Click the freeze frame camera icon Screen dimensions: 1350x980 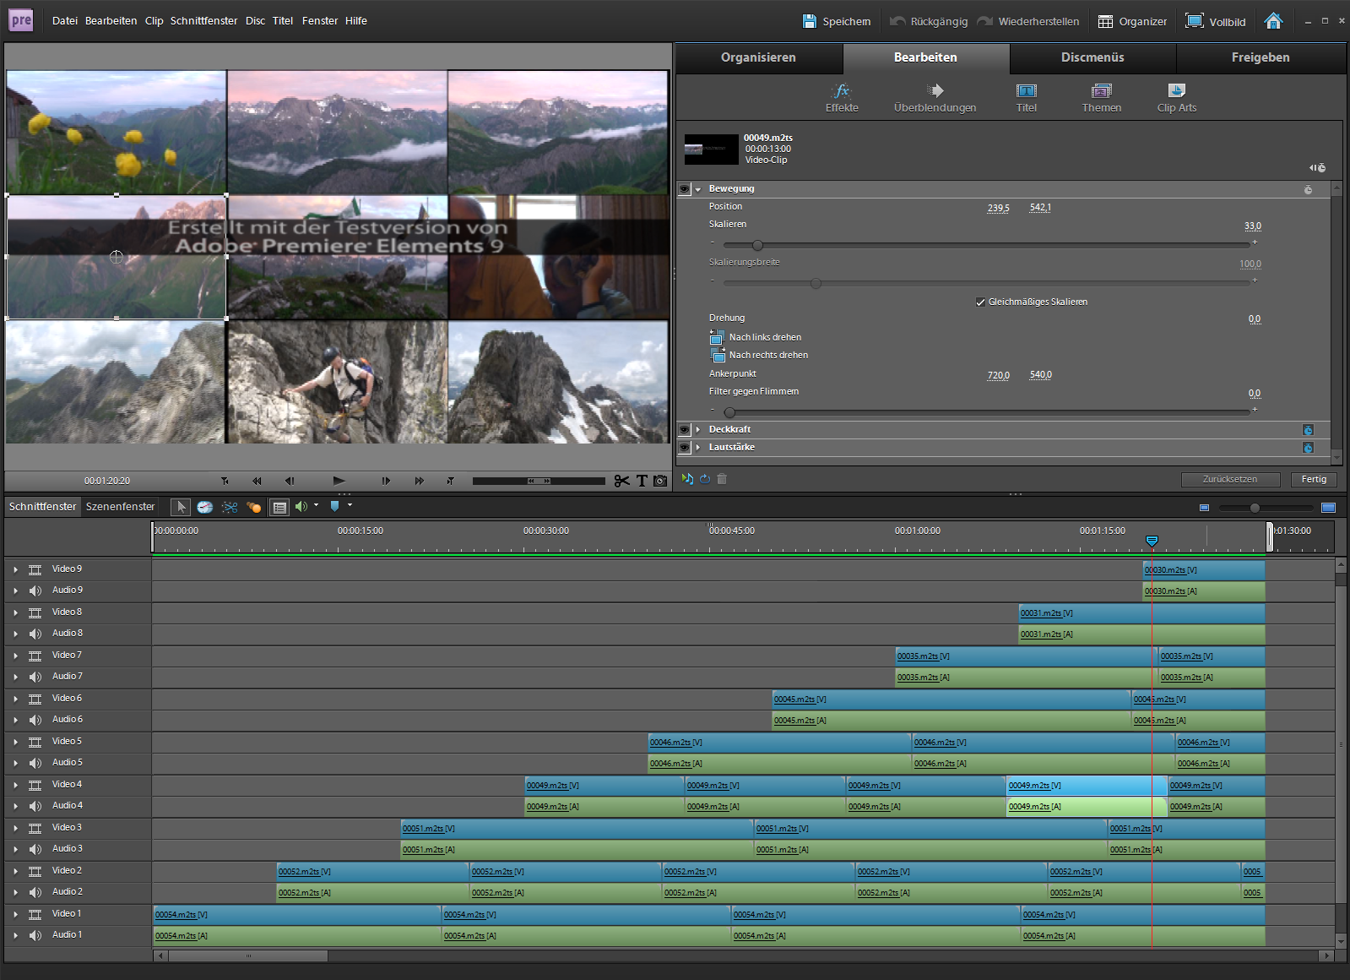[660, 481]
